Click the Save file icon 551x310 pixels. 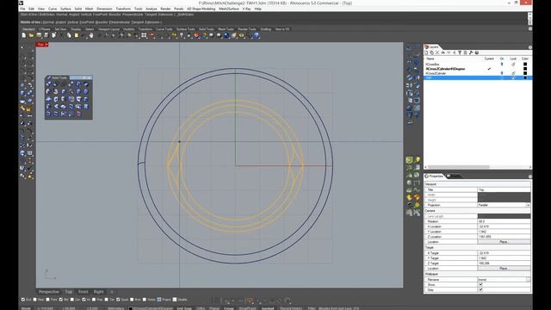pyautogui.click(x=39, y=35)
